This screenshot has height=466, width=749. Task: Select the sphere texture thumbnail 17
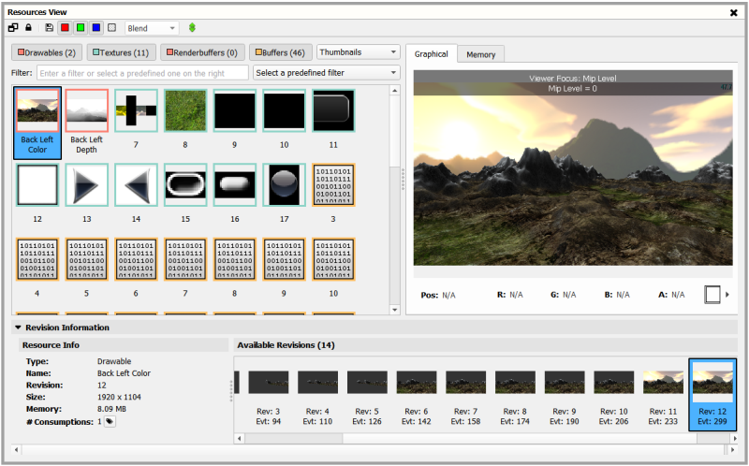pyautogui.click(x=282, y=184)
